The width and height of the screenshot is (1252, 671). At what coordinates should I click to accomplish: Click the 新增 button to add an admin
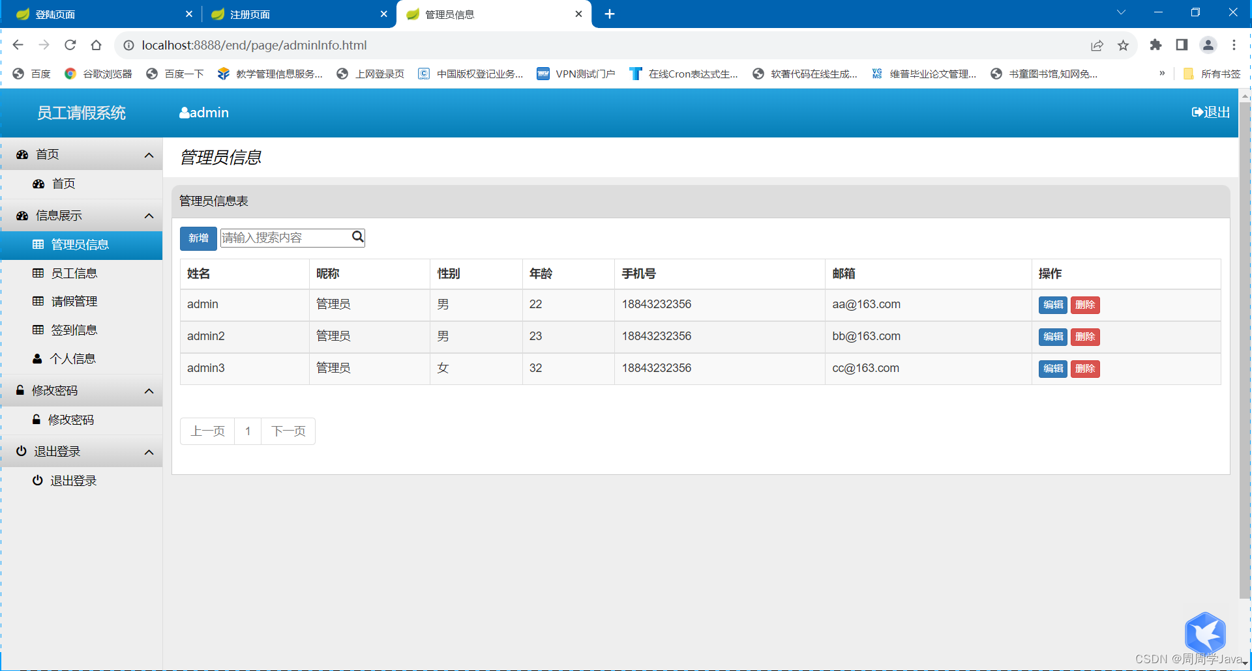(198, 238)
